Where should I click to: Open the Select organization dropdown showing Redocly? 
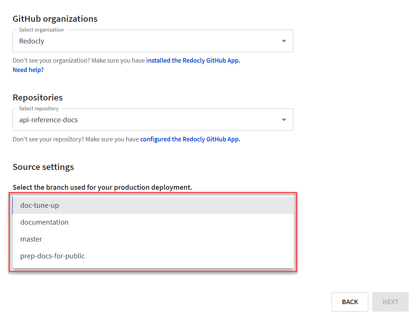point(152,41)
